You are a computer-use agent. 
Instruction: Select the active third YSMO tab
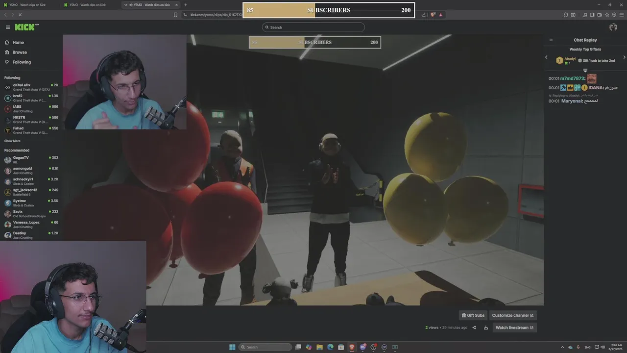coord(151,5)
